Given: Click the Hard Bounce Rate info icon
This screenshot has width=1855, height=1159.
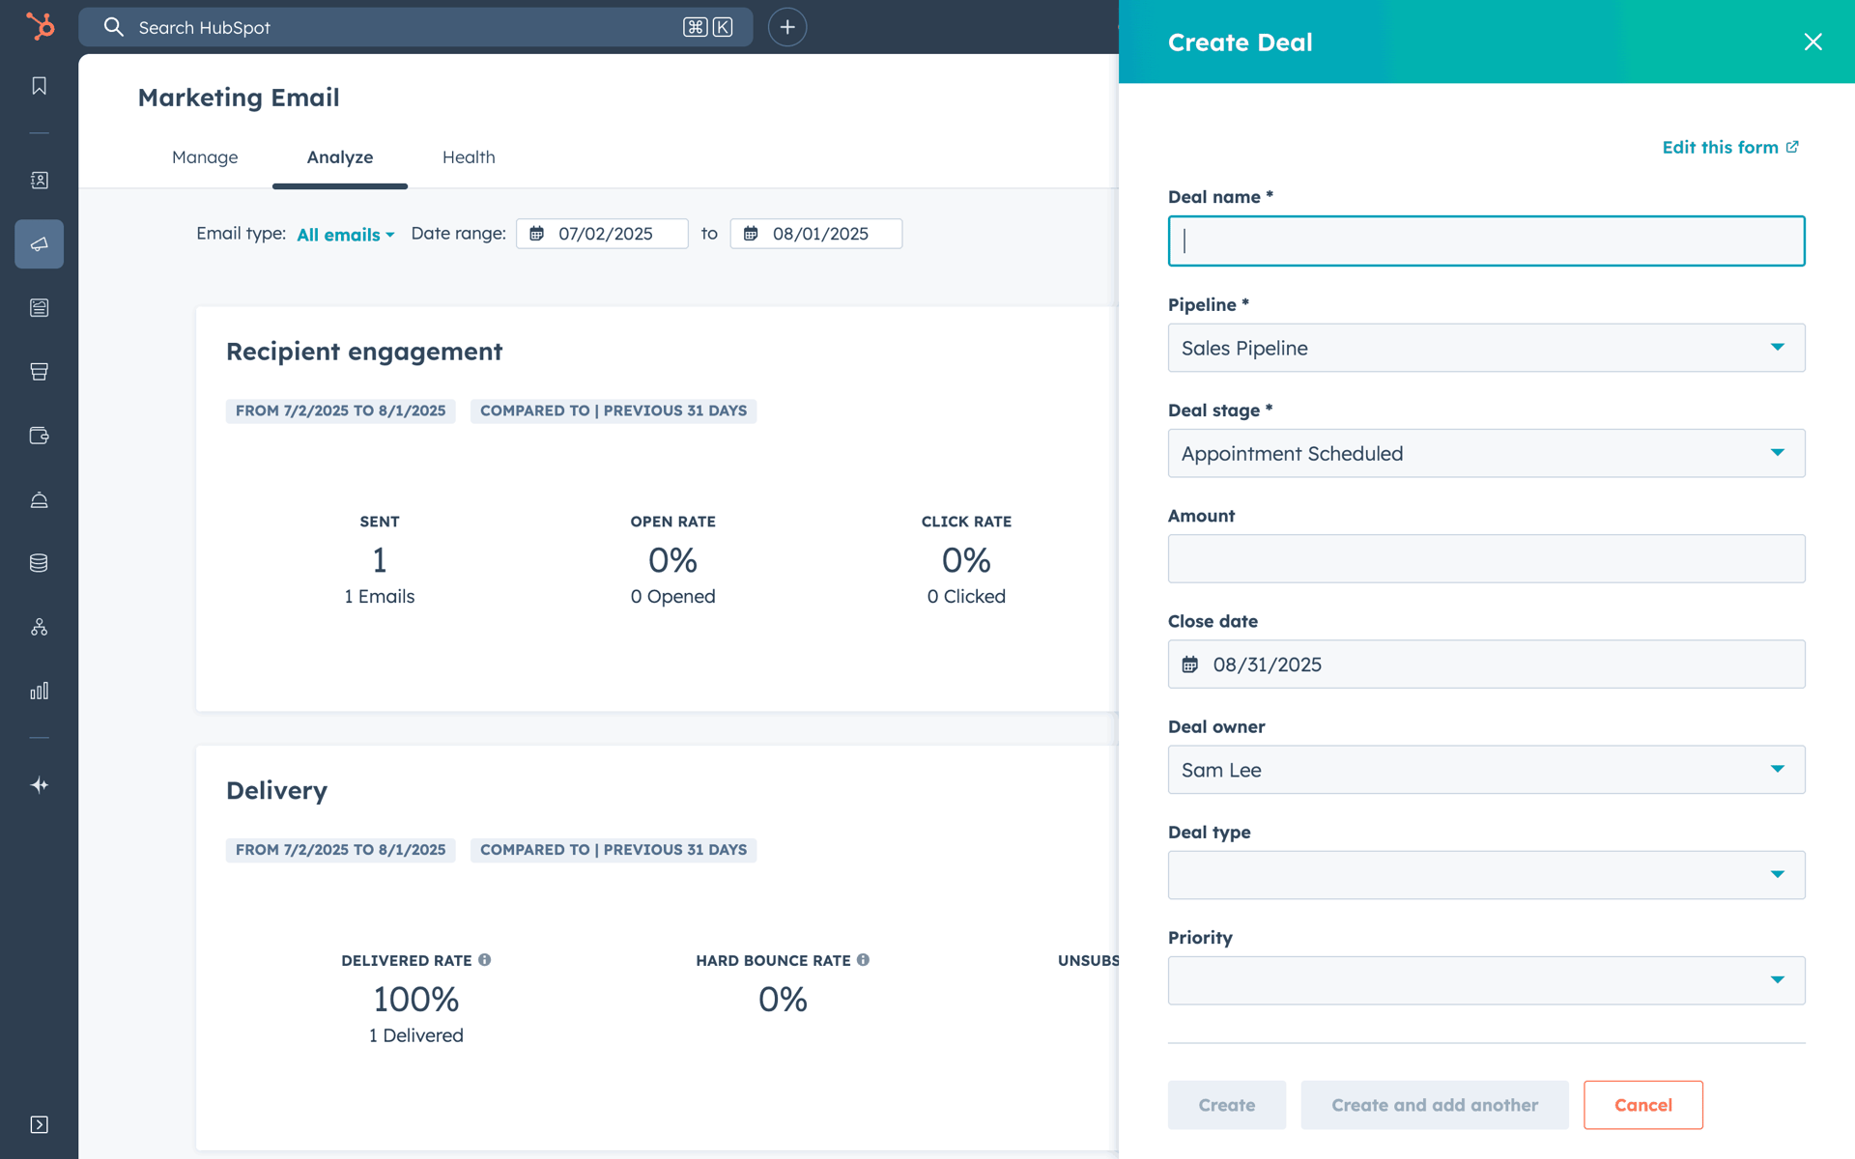Looking at the screenshot, I should [863, 960].
